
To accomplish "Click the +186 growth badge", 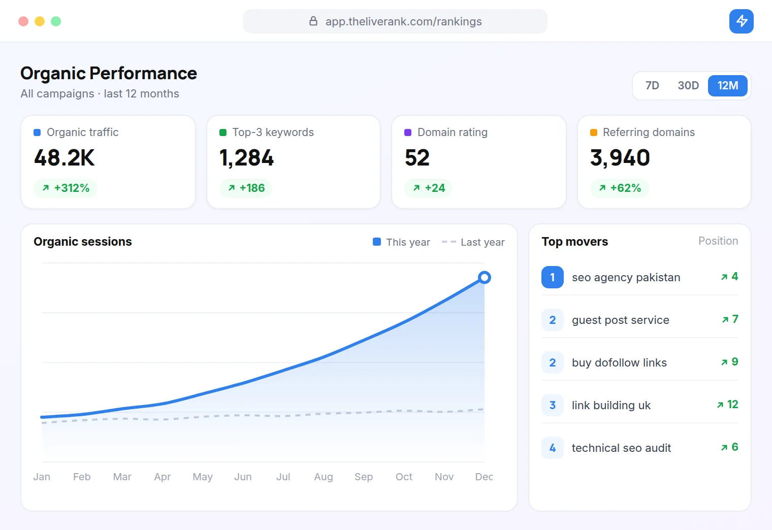I will coord(246,188).
